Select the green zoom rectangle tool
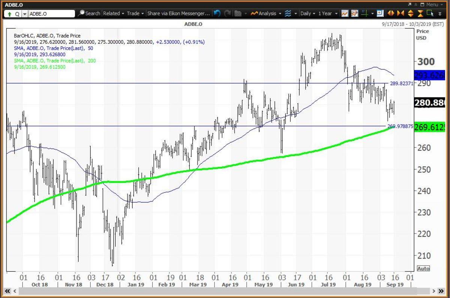The height and width of the screenshot is (298, 450). (x=430, y=13)
